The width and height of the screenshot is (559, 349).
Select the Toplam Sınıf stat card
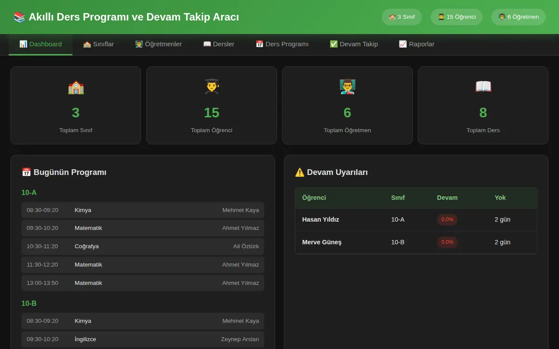76,105
